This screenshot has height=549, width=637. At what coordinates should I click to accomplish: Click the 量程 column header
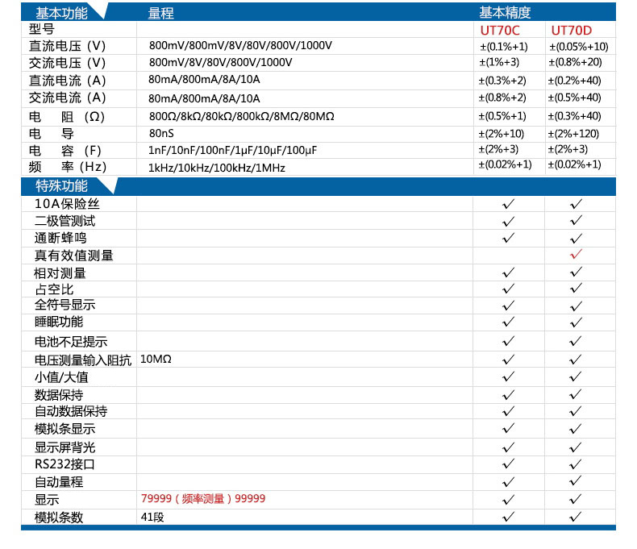pos(161,14)
